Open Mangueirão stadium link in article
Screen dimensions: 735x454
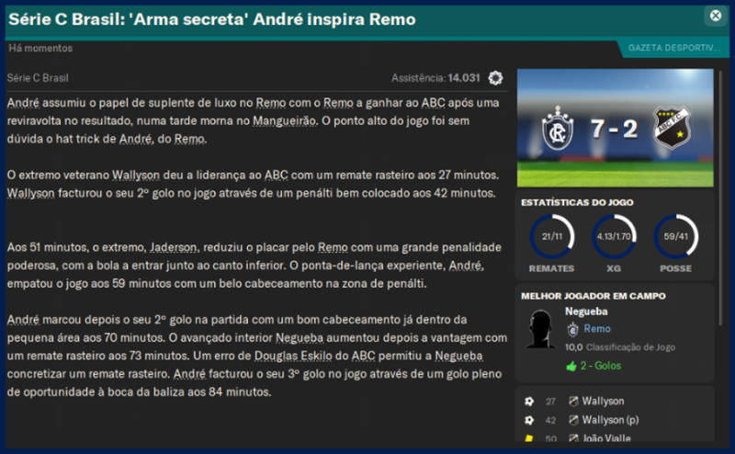[x=285, y=121]
